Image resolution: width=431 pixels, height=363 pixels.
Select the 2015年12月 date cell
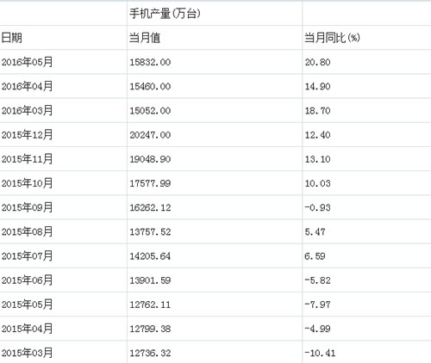tap(27, 135)
